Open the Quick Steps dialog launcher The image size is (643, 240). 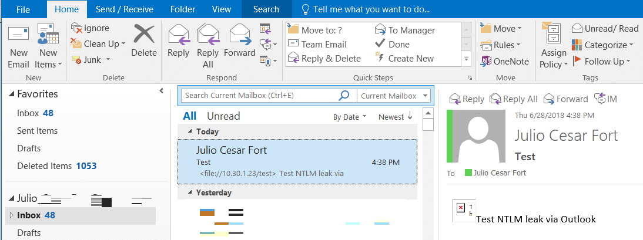click(469, 77)
